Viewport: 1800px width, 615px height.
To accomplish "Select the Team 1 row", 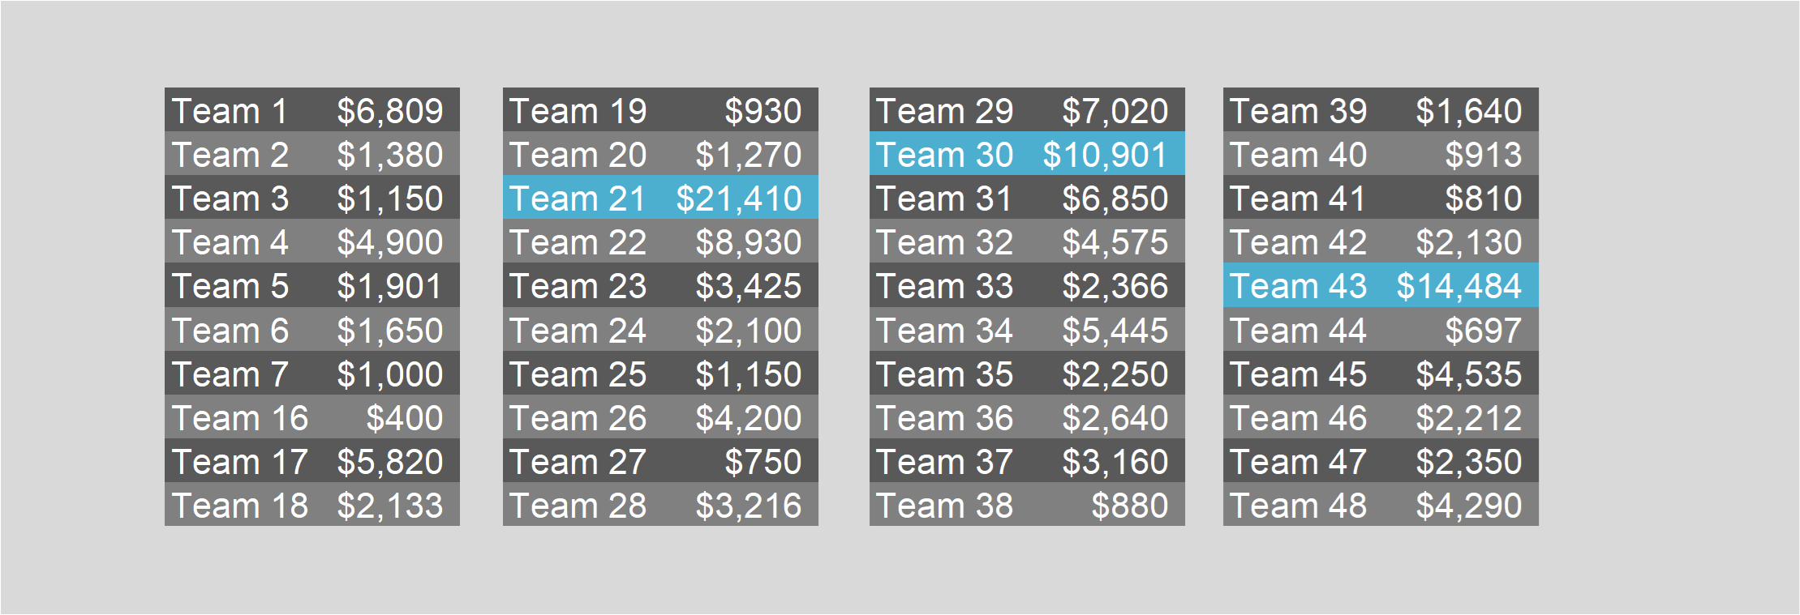I will pos(312,109).
